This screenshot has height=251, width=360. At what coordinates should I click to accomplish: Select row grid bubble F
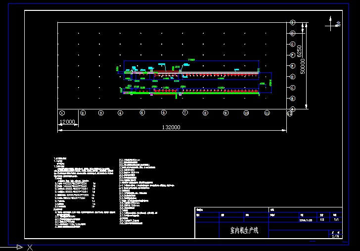[293, 55]
